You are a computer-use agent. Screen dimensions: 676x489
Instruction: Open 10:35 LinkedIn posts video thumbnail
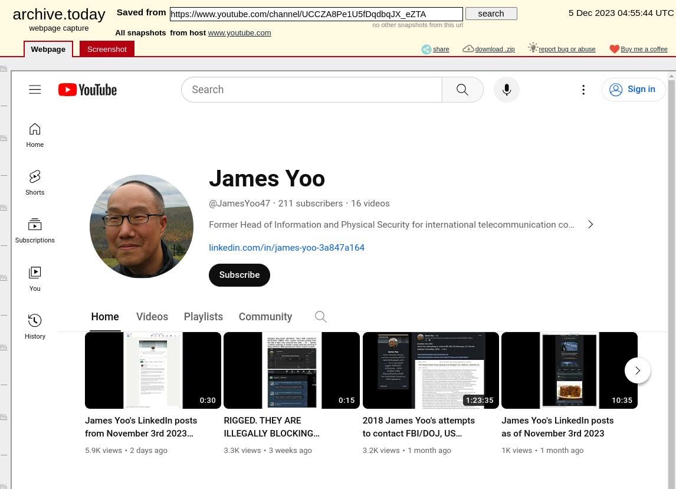click(x=569, y=370)
